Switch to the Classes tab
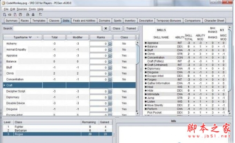Screen dimensions: 235x143 (54, 21)
